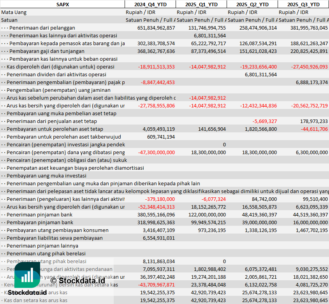Click the Mata Uang row label
329x304 pixels.
click(14, 12)
